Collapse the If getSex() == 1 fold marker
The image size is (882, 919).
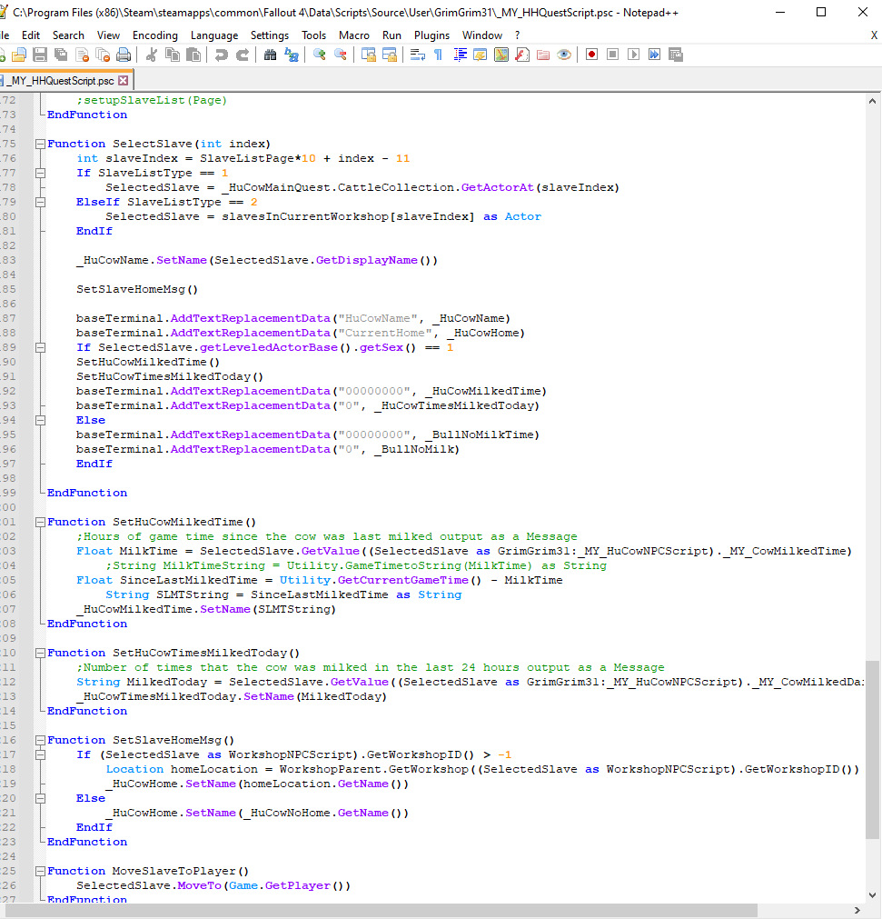pos(40,347)
